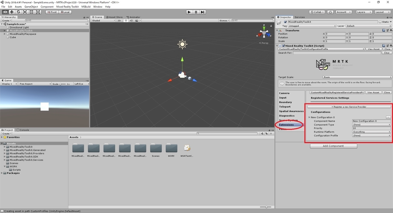The height and width of the screenshot is (213, 393).
Task: Select the combined Transform tool
Action: 38,12
